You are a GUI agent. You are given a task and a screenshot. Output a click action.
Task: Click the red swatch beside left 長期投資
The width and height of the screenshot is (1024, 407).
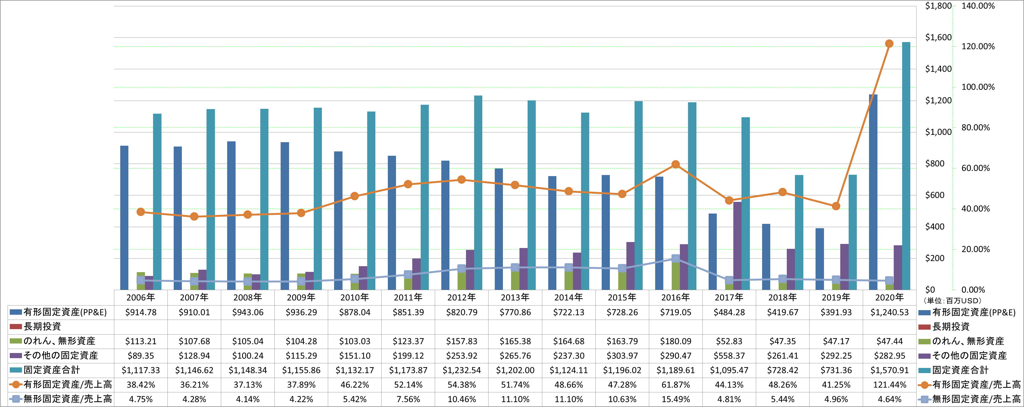(15, 327)
